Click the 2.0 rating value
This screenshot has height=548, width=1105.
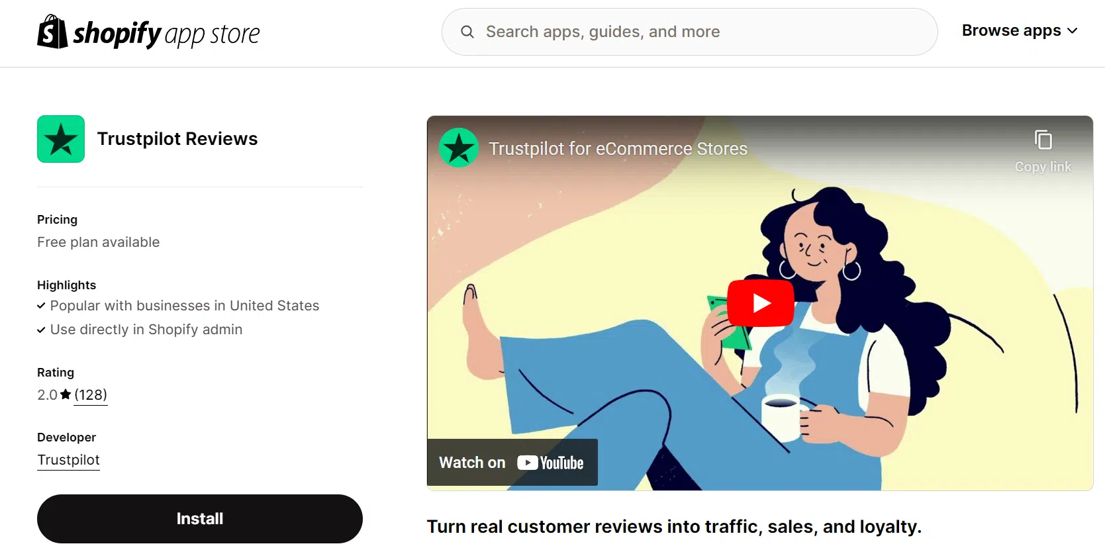[x=47, y=395]
